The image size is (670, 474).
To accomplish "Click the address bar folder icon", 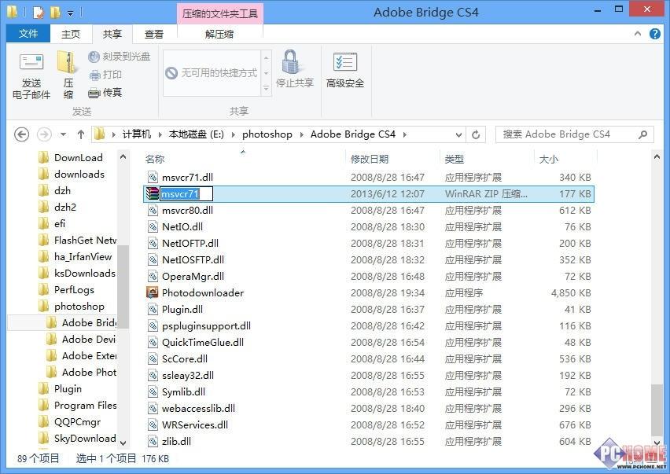I will pyautogui.click(x=99, y=134).
